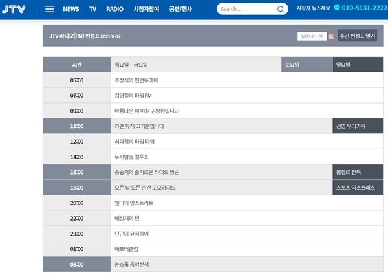Click the 20:00 time cell
This screenshot has width=388, height=275.
[77, 203]
